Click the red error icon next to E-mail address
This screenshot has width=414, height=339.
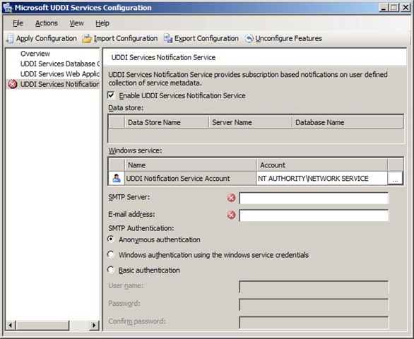coord(231,215)
